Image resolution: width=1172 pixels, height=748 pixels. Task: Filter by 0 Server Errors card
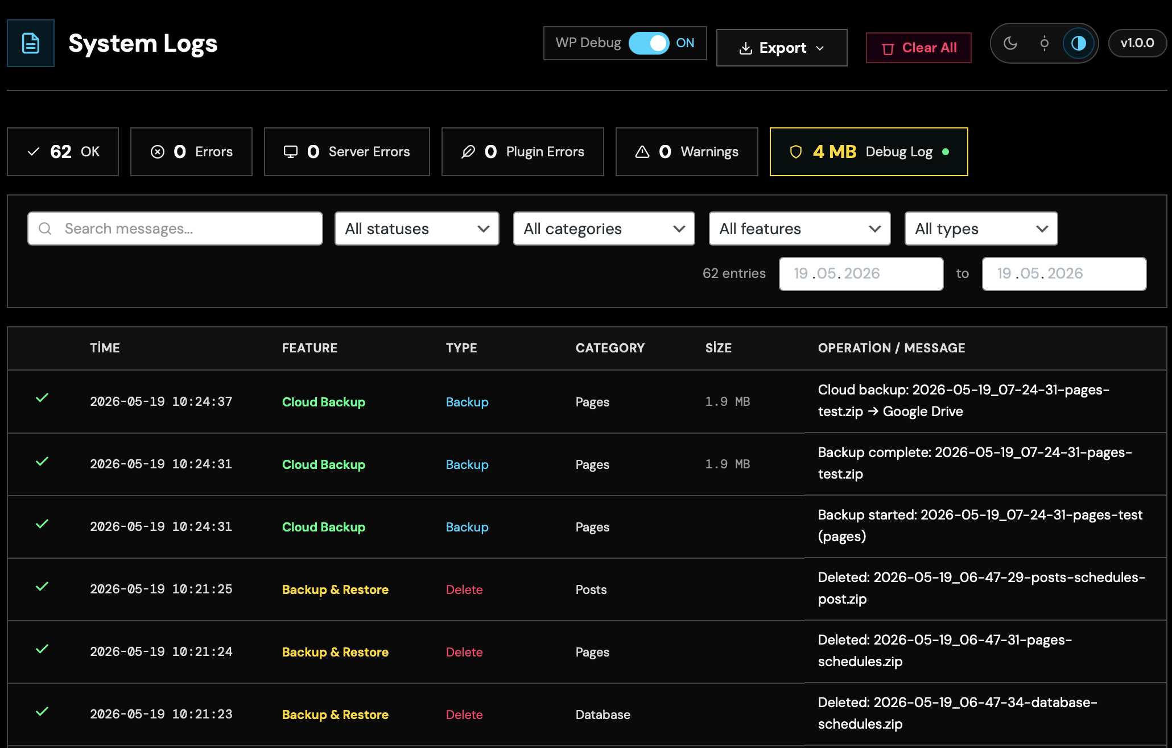pyautogui.click(x=347, y=152)
